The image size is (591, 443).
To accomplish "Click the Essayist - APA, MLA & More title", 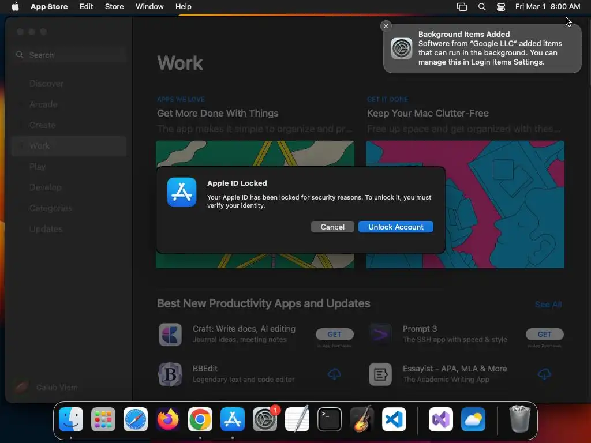I will pos(455,369).
